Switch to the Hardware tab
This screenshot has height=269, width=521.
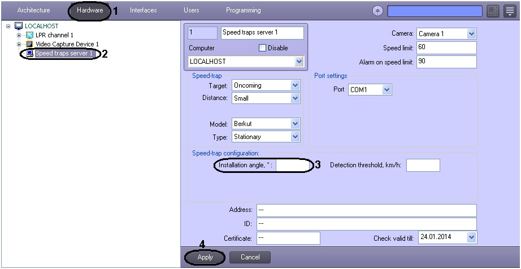90,11
